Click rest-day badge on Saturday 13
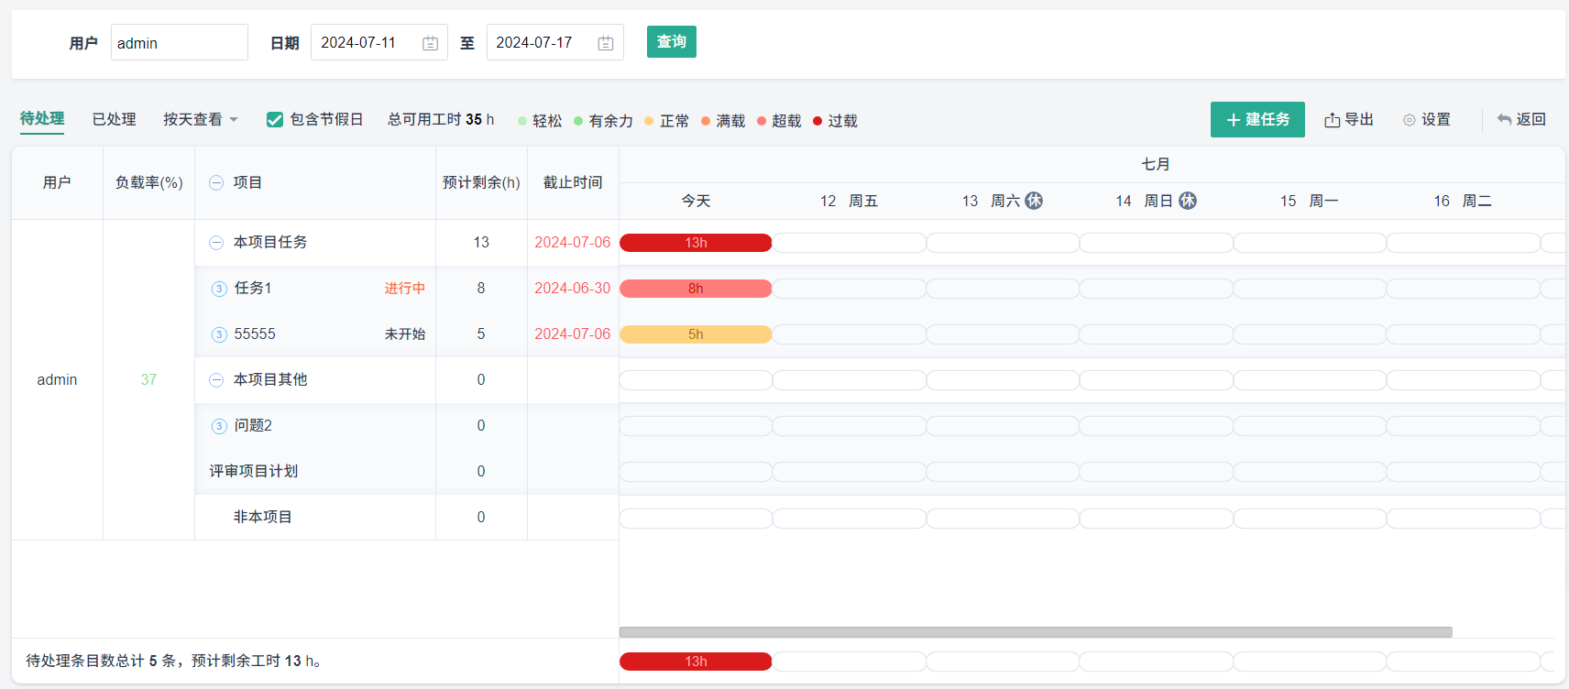This screenshot has width=1569, height=689. 1034,201
